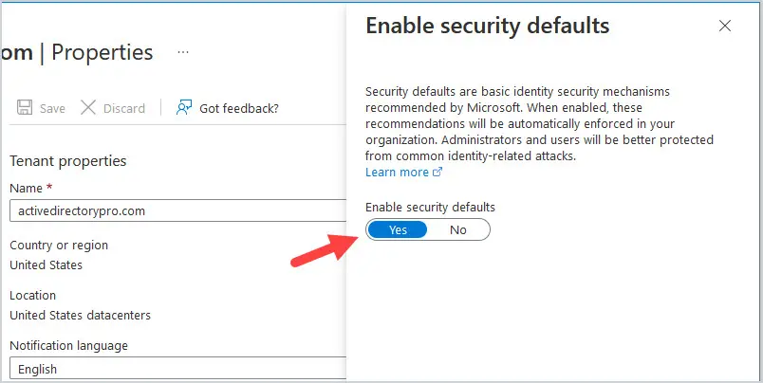The image size is (763, 383).
Task: Click the Save button label
Action: (52, 108)
